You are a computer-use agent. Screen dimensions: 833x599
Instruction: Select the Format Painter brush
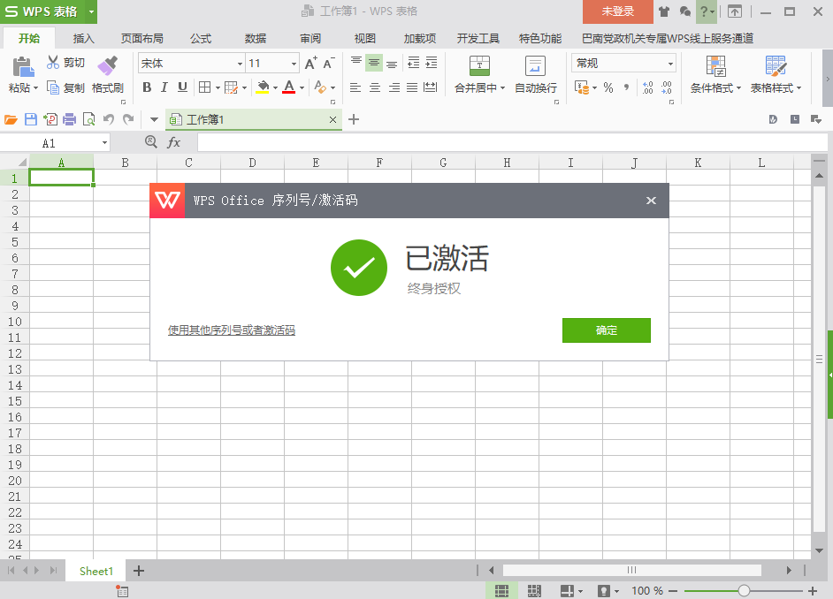tap(107, 65)
